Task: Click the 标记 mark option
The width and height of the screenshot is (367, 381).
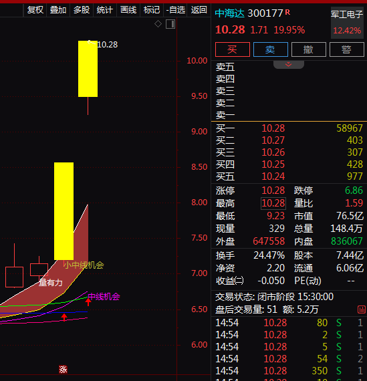Action: [152, 10]
